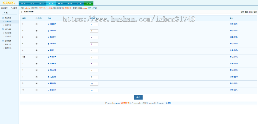Screen dimensions: 258x124
Task: Click 编辑 edit for row ID 180
Action: click(231, 57)
